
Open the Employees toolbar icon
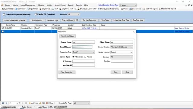pyautogui.click(x=40, y=9)
